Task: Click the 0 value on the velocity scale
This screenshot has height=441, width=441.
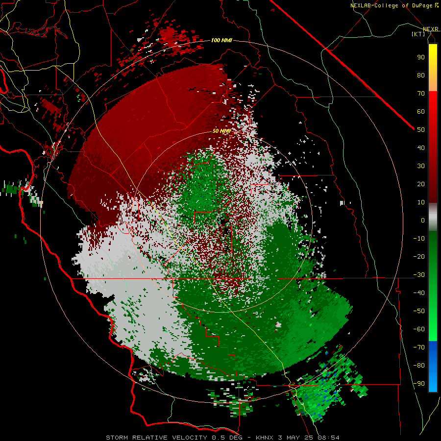Action: pyautogui.click(x=423, y=220)
